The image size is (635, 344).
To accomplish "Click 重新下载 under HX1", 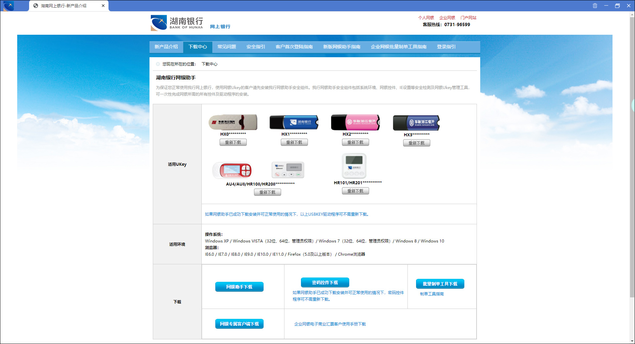I will tap(294, 142).
